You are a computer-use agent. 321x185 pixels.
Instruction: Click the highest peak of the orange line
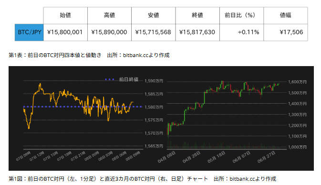40,84
